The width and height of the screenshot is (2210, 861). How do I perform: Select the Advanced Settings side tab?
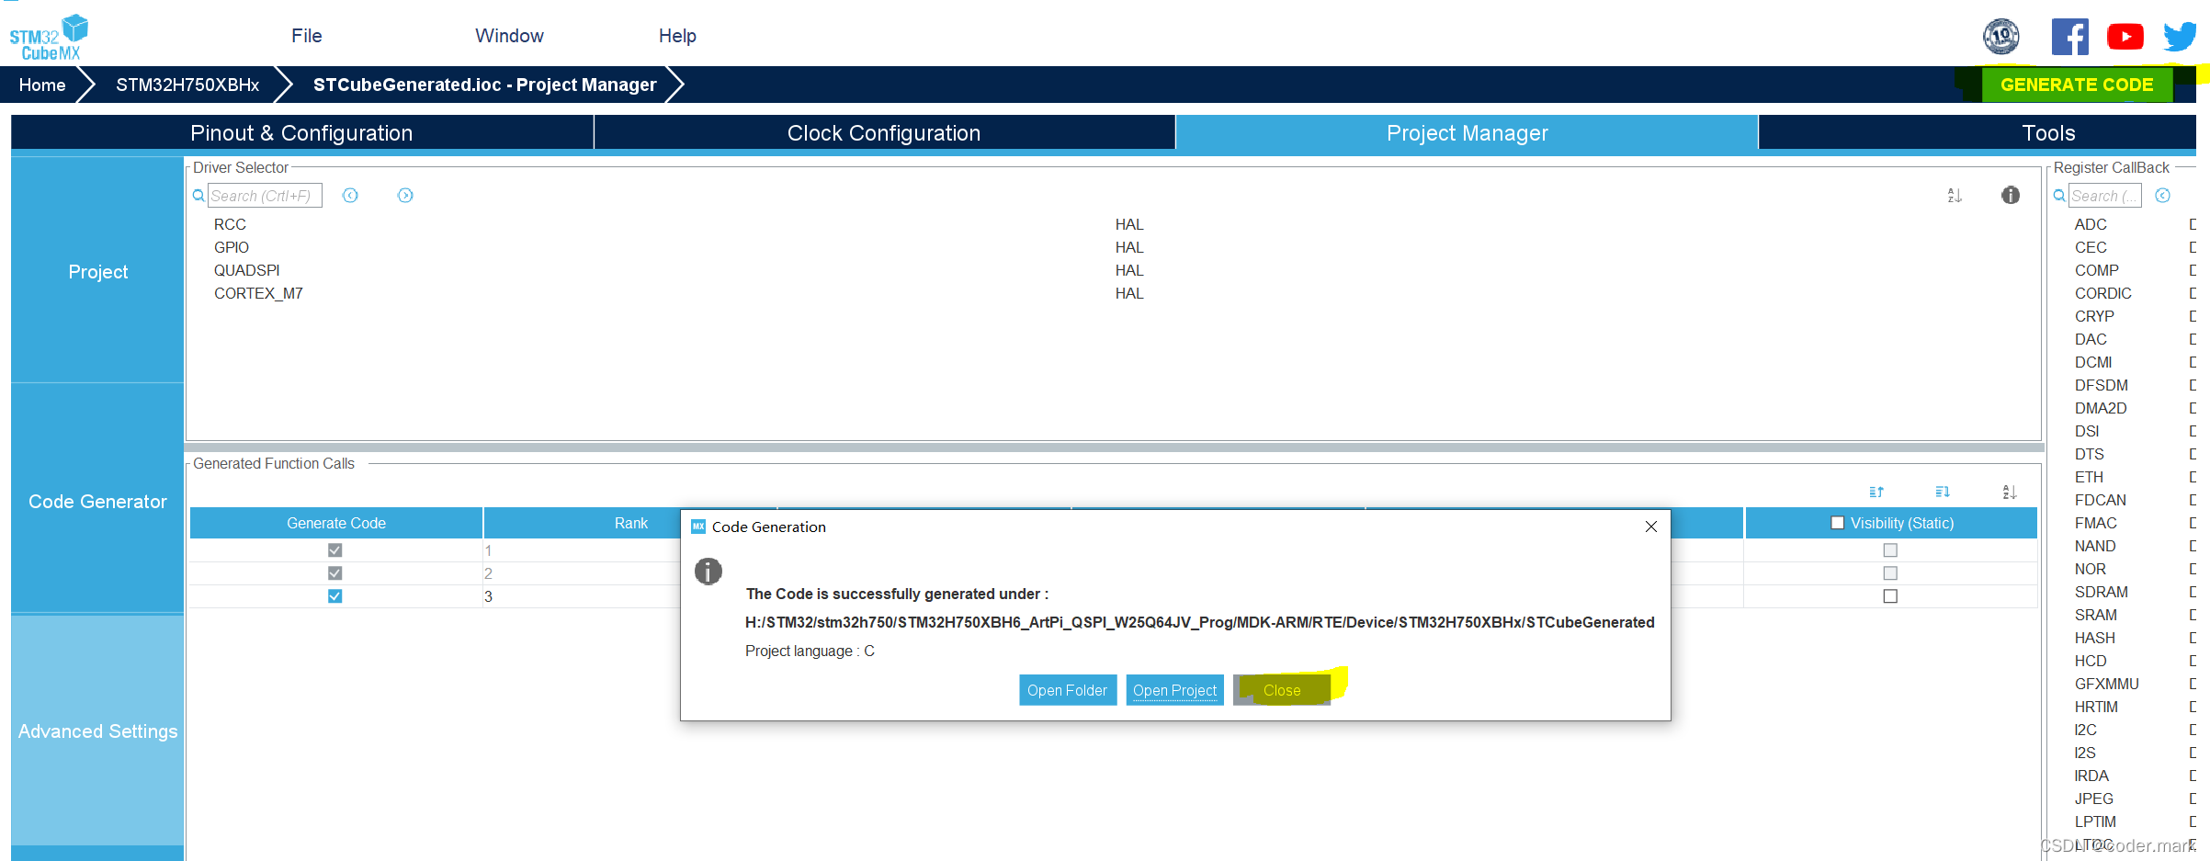click(97, 731)
